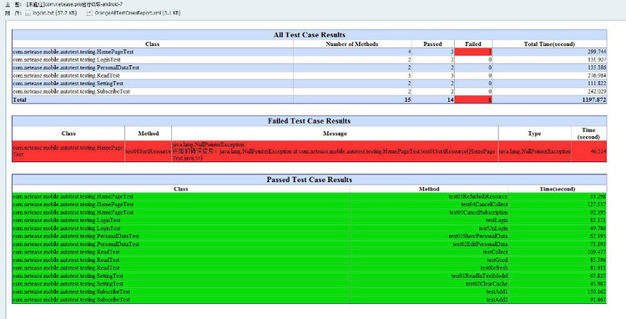
Task: Click the Number of Methods column header
Action: coord(351,44)
